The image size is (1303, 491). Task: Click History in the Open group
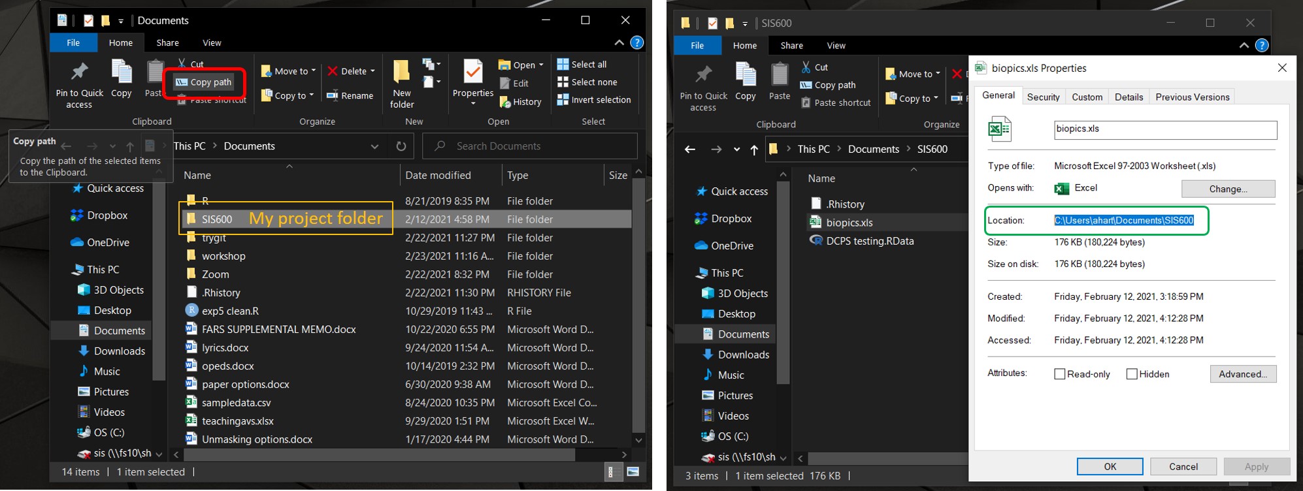(520, 102)
